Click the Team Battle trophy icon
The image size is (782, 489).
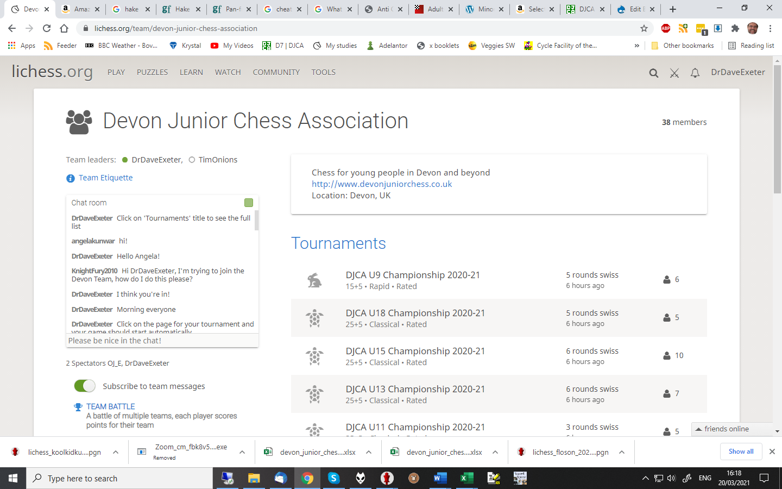pos(78,407)
